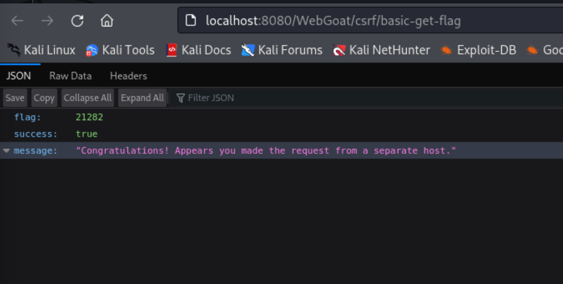Click the browser forward arrow
Screen dimensions: 563x284
point(47,20)
